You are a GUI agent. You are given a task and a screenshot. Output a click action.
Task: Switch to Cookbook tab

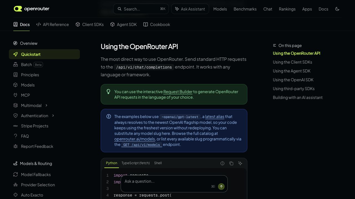tap(157, 24)
